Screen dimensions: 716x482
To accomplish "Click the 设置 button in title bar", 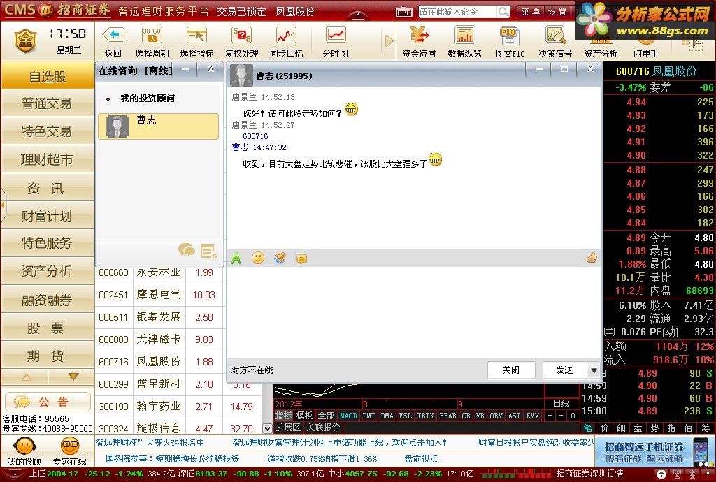I will (x=557, y=11).
